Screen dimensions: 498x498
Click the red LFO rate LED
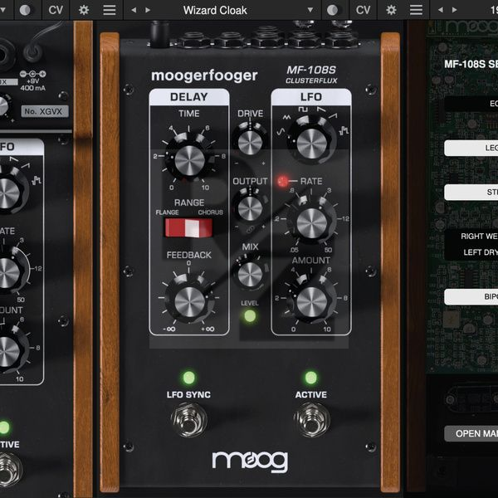(282, 181)
